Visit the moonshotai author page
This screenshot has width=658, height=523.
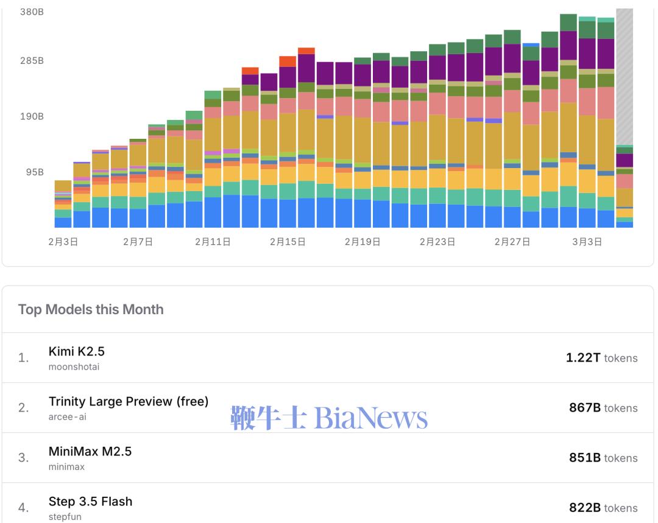tap(74, 367)
